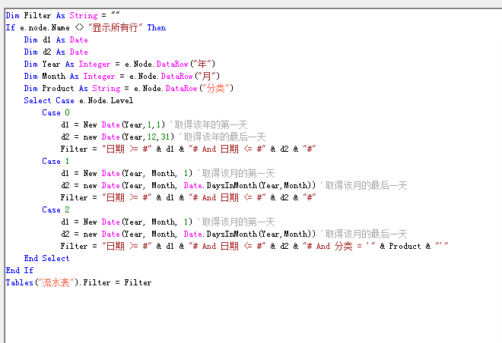
Task: Click the 'Tables("流水表").Filter = Filter' line
Action: tap(79, 282)
